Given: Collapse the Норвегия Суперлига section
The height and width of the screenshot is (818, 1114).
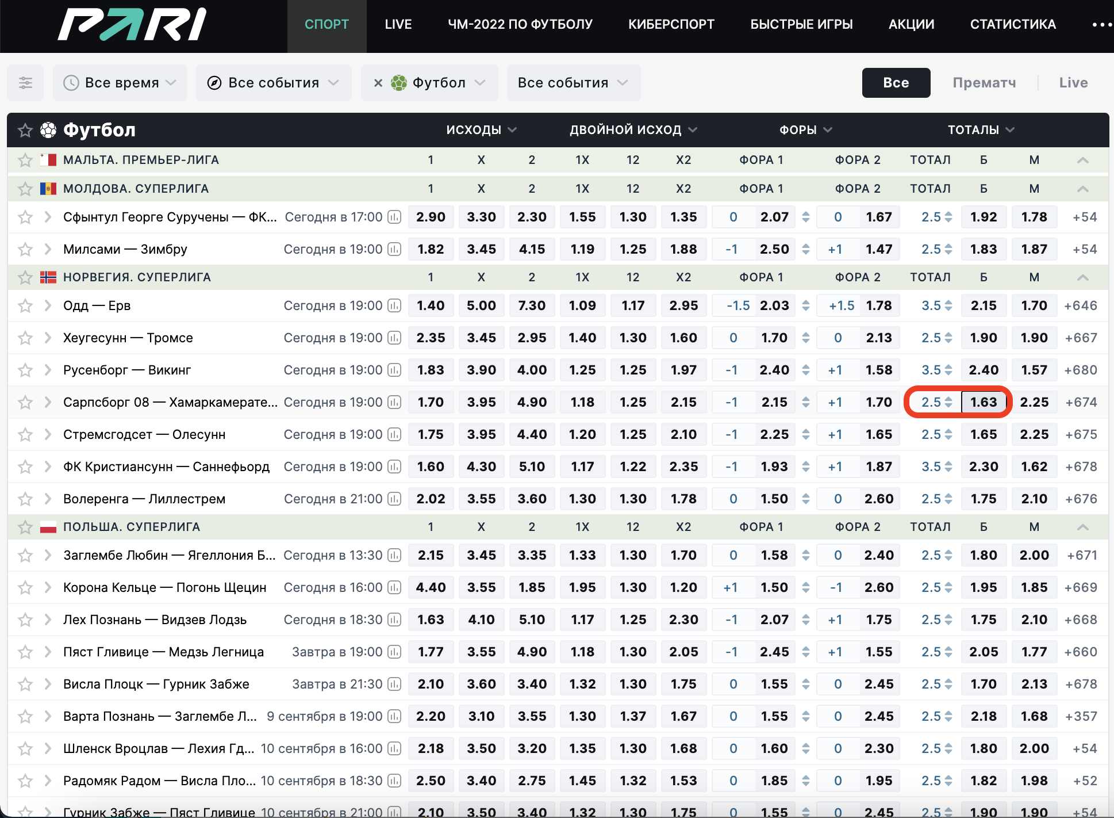Looking at the screenshot, I should pyautogui.click(x=1083, y=277).
